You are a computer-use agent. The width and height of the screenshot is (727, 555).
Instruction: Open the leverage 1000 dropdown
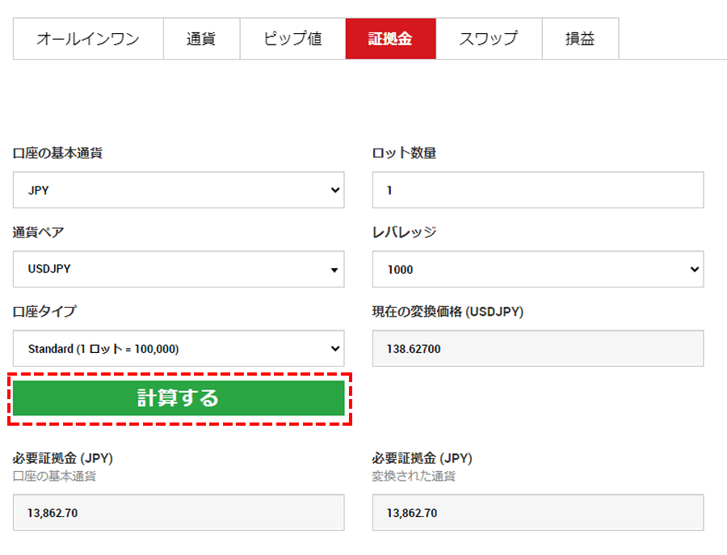537,270
